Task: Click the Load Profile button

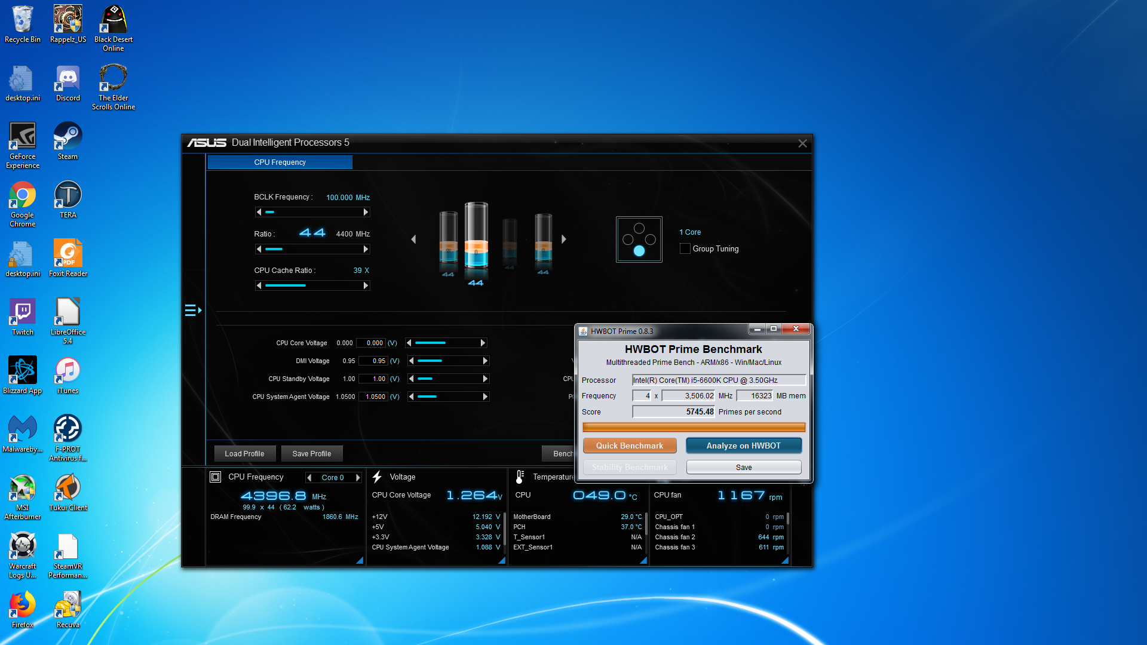Action: point(245,454)
